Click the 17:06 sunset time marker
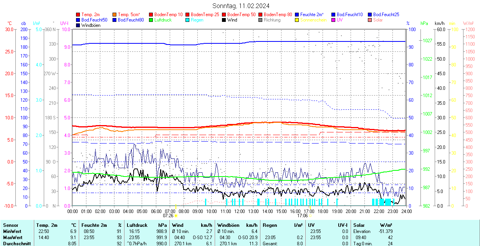Screen dimensions: 480x246 (302, 216)
